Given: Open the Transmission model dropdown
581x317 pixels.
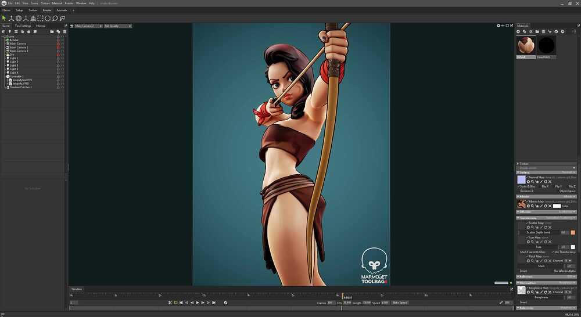Looking at the screenshot, I should 561,218.
